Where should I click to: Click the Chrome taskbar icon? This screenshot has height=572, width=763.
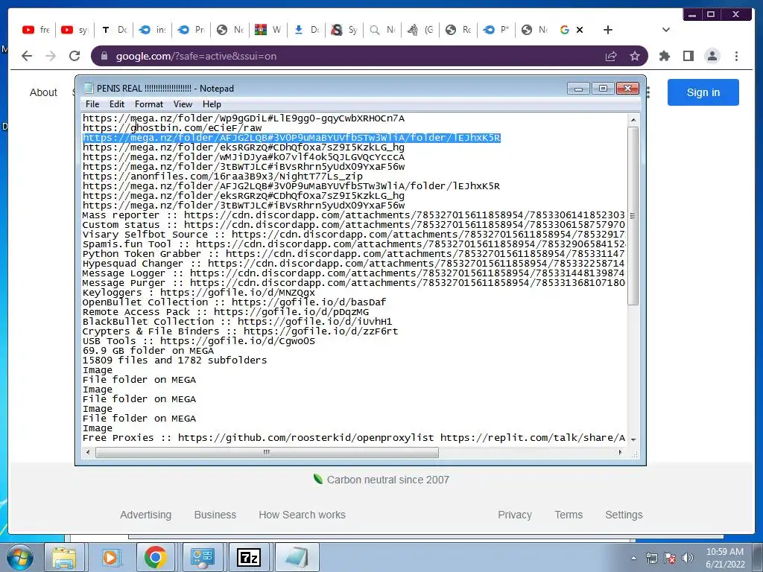156,557
